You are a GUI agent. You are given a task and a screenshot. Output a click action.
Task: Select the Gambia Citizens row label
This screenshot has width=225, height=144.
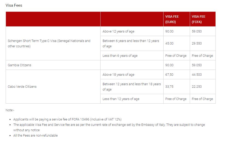(x=20, y=65)
